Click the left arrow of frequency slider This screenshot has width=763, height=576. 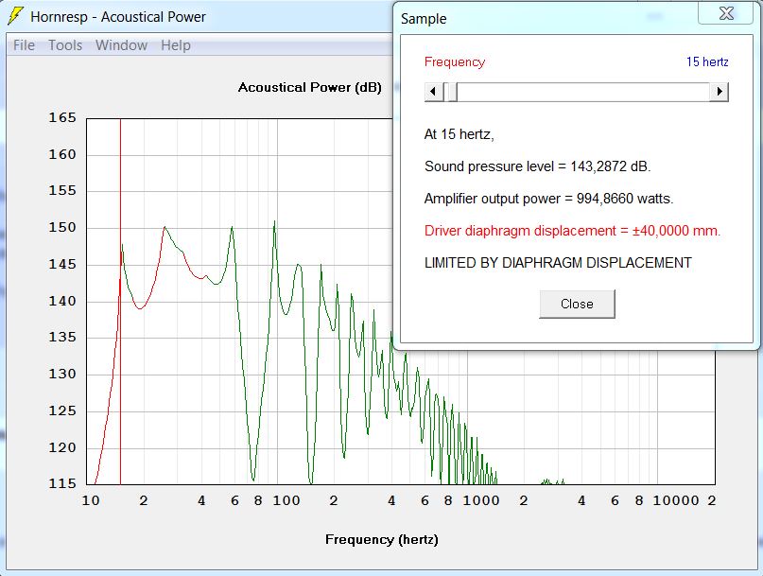coord(434,92)
